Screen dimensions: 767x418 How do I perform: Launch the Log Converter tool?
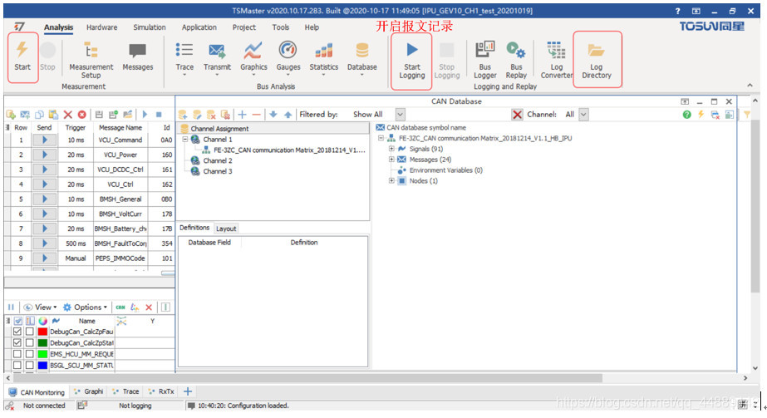click(557, 60)
